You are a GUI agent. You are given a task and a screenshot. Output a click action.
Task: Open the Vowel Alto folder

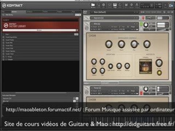pos(9,43)
